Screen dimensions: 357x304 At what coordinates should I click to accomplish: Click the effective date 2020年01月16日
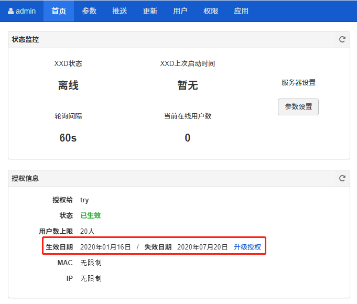[105, 247]
